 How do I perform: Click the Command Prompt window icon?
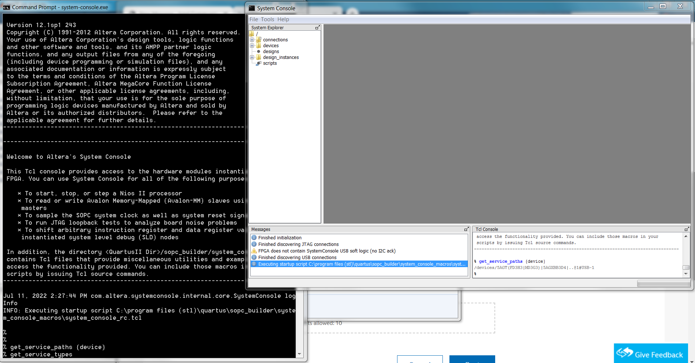click(7, 7)
